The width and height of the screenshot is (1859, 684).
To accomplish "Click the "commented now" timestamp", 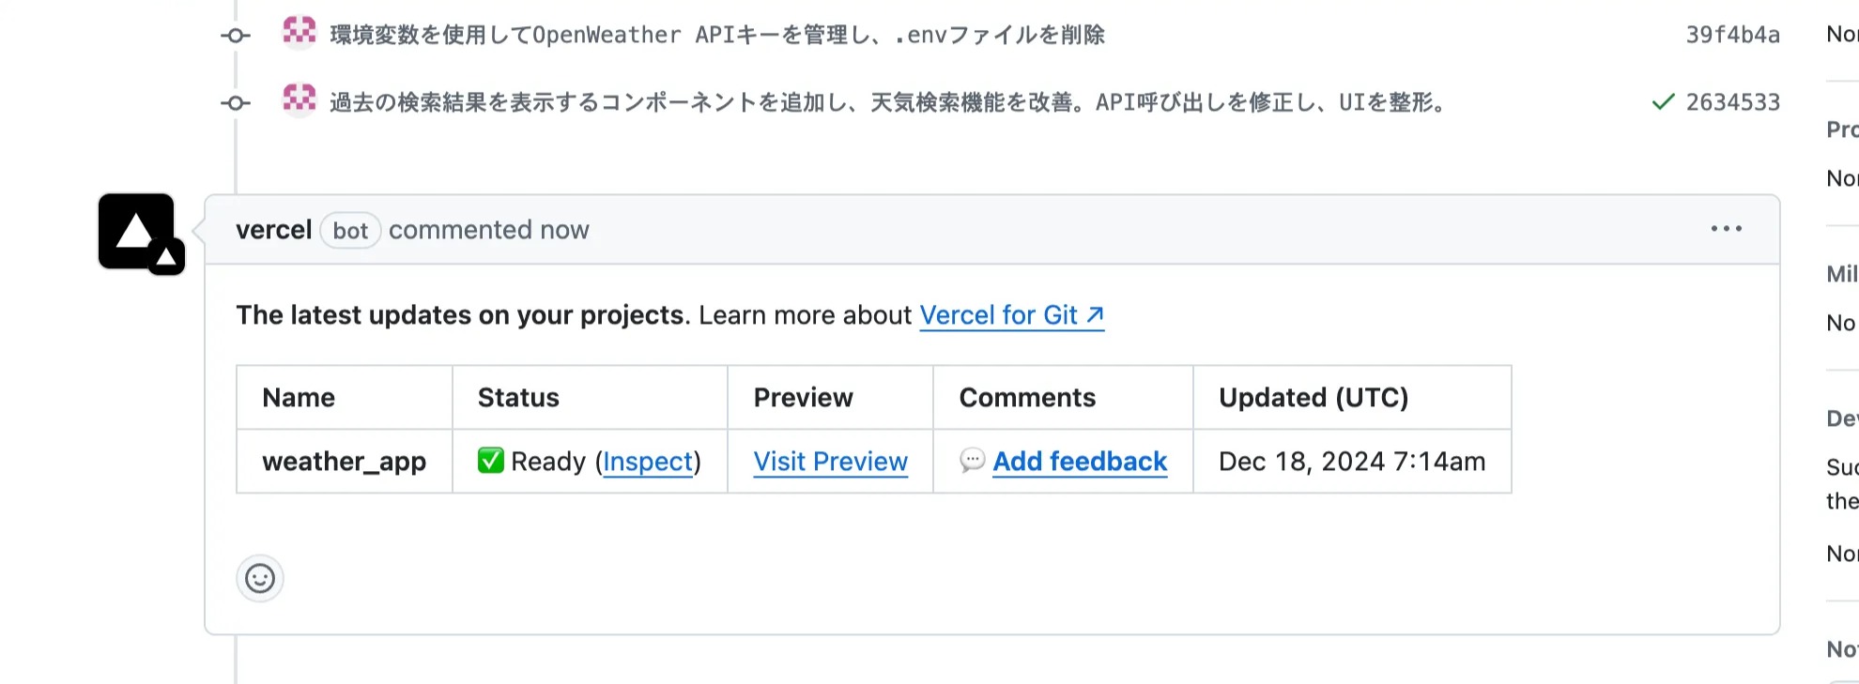I will pos(488,230).
